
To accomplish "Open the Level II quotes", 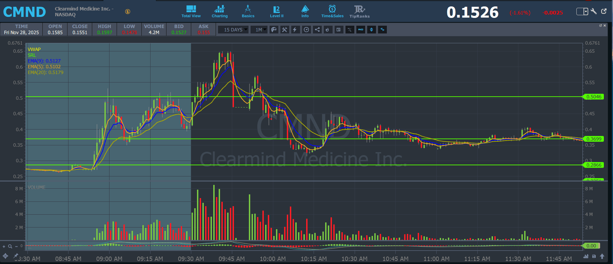I will pos(277,11).
